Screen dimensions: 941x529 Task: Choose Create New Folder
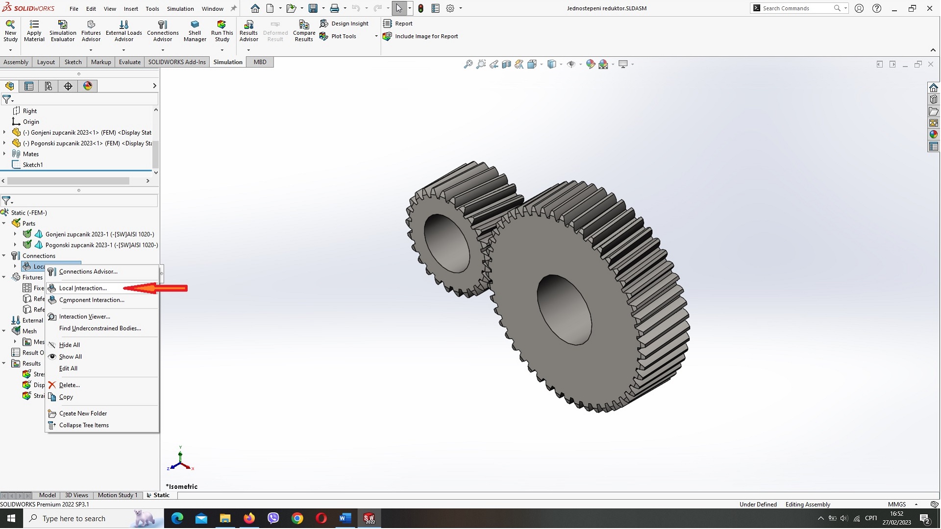[x=102, y=414]
